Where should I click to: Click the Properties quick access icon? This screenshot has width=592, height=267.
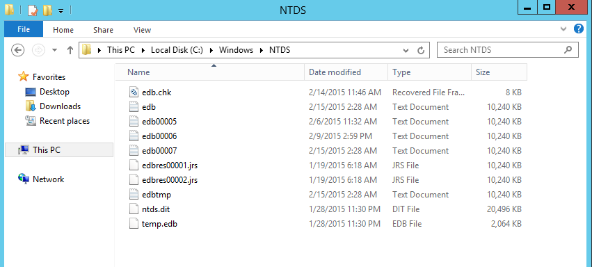coord(33,10)
